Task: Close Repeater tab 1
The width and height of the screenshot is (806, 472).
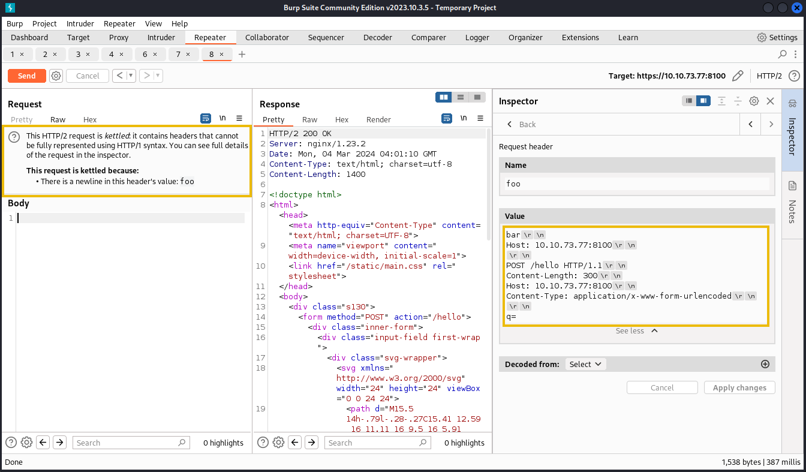Action: [x=22, y=54]
